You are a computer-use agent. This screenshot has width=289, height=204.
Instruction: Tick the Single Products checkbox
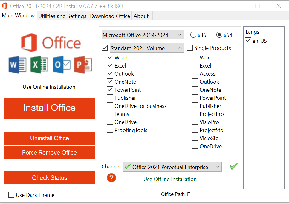point(190,48)
